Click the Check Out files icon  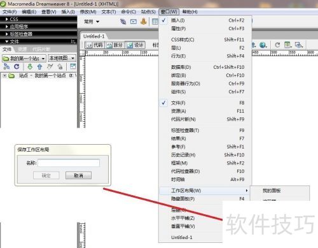[x=50, y=67]
